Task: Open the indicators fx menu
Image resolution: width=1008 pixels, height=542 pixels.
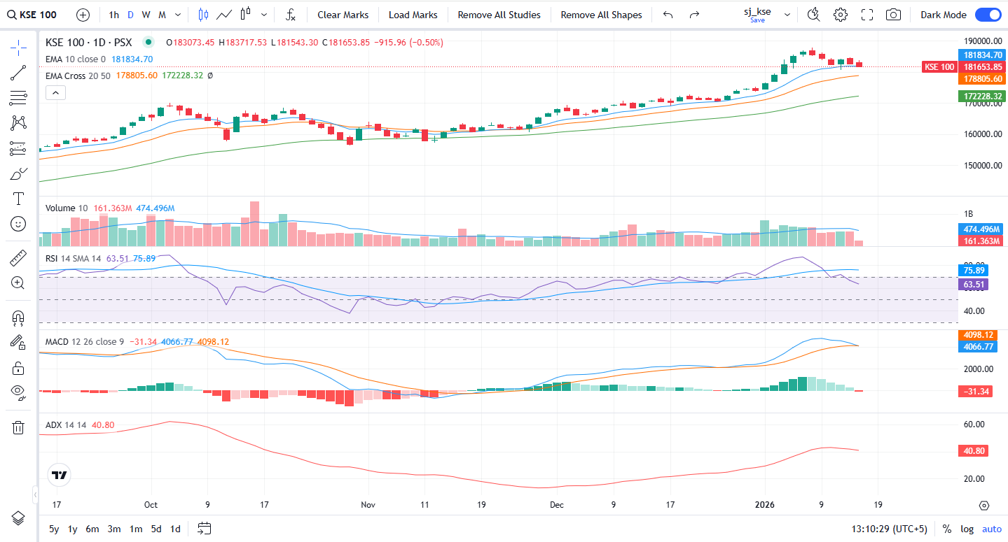Action: (x=291, y=15)
